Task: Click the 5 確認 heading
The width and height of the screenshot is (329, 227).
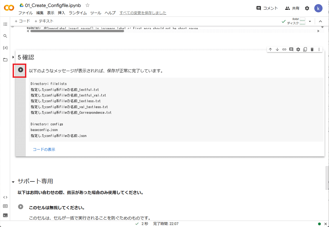Action: (x=26, y=57)
